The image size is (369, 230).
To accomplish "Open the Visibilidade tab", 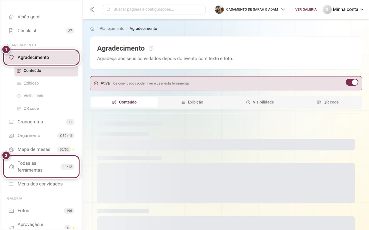I will tap(260, 102).
